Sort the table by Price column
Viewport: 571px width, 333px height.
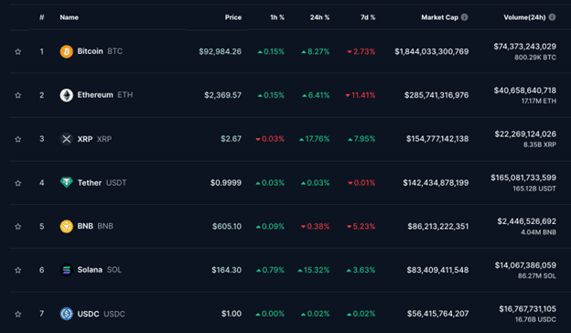pos(233,17)
